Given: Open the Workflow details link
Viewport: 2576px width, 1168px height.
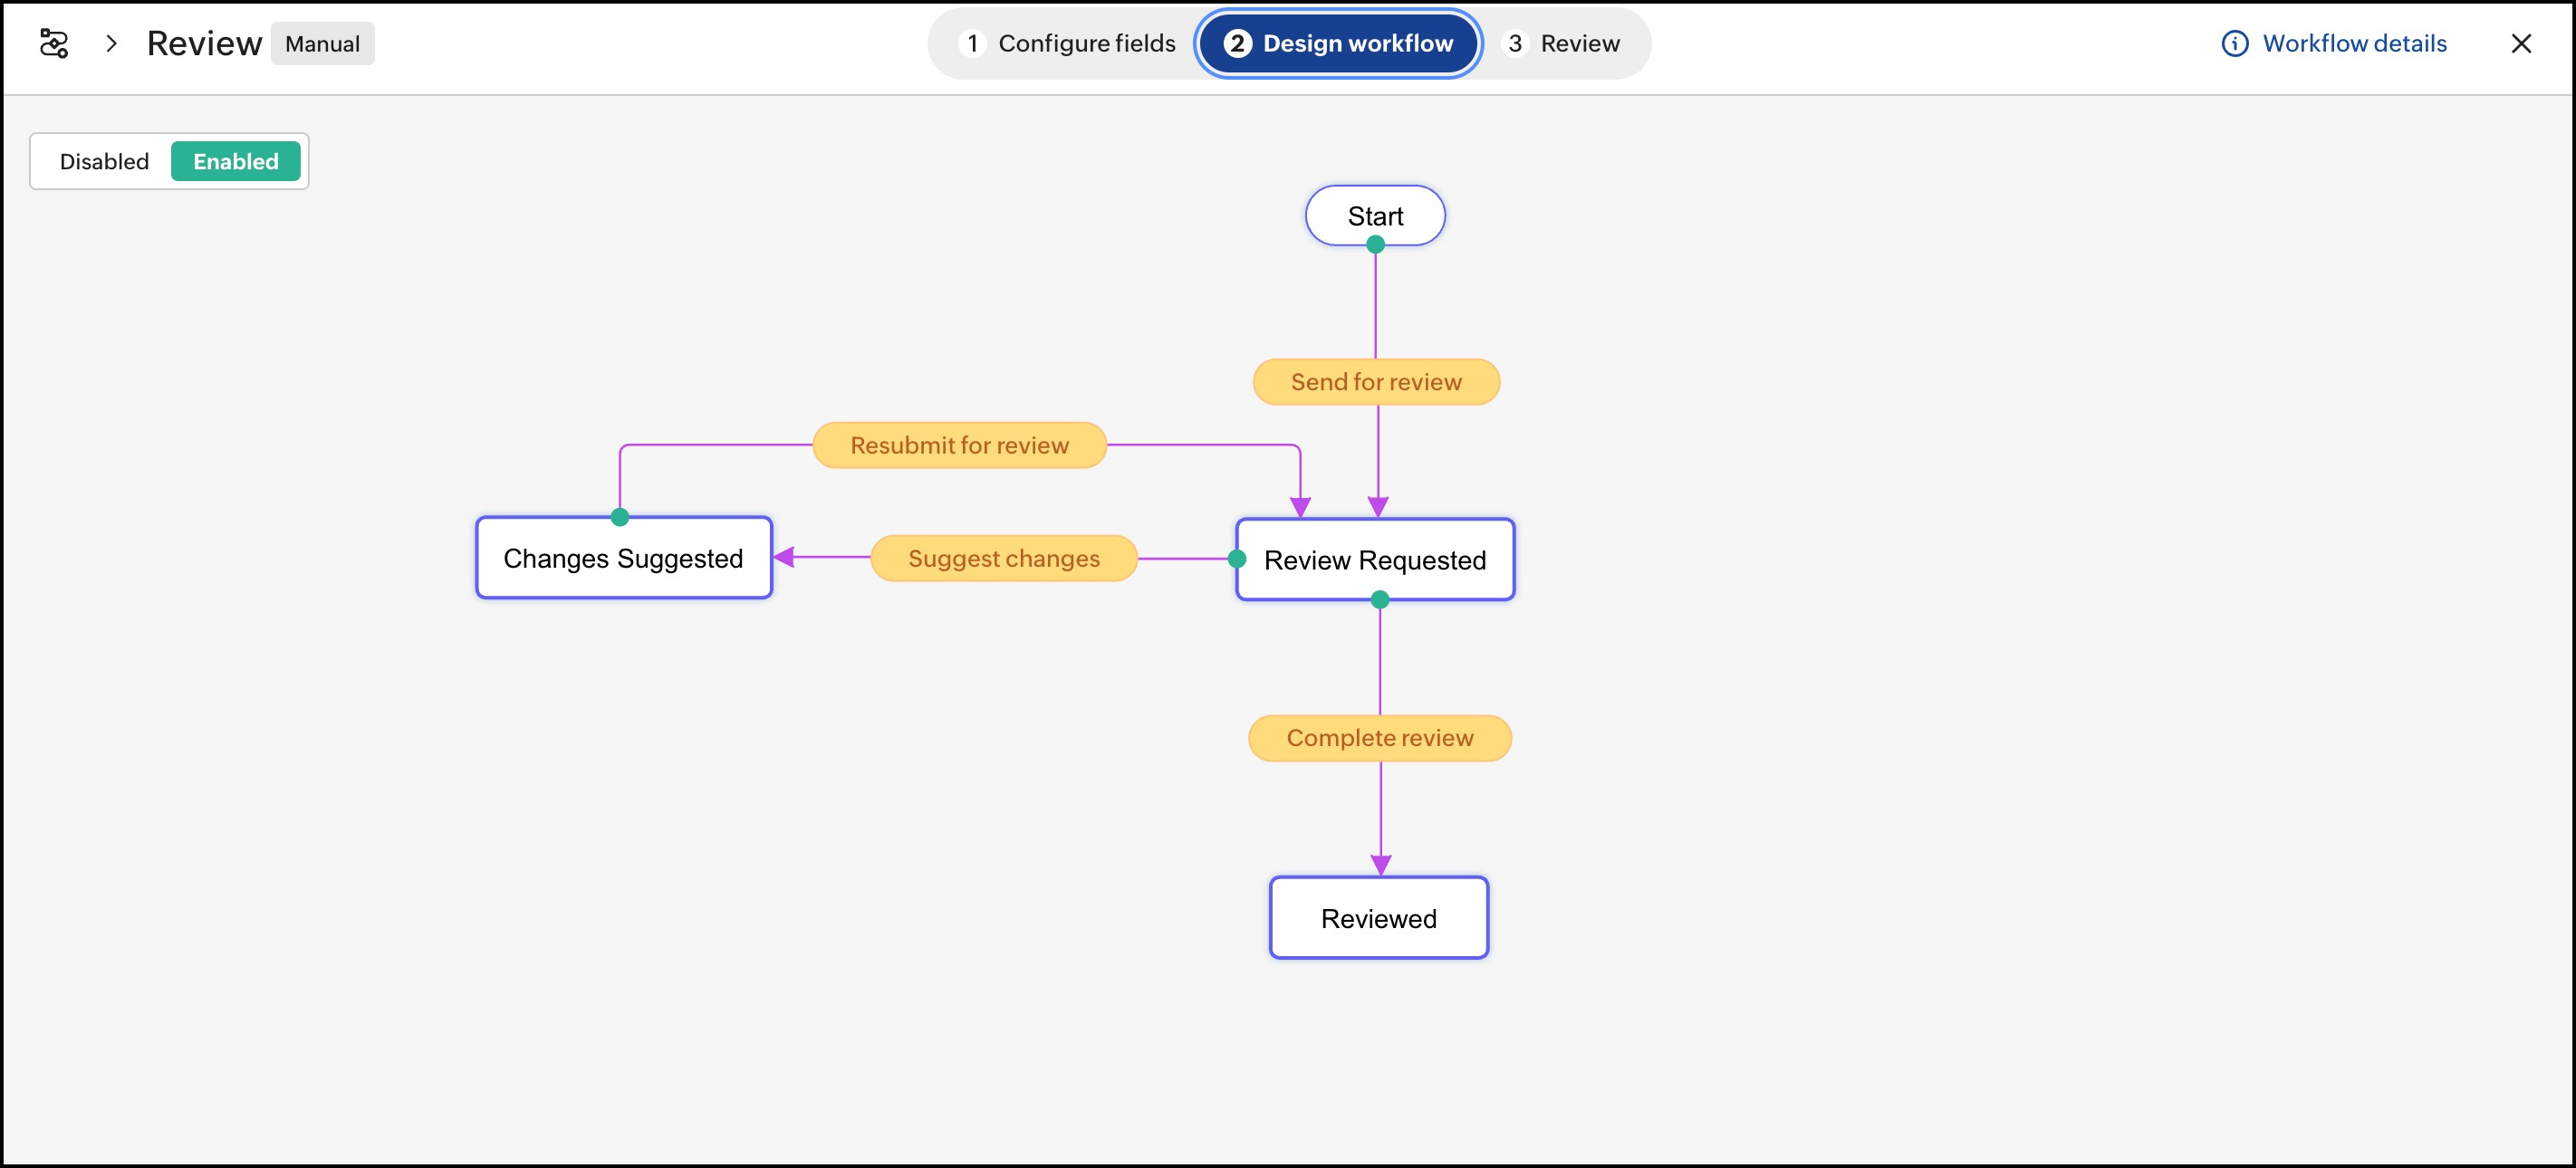Looking at the screenshot, I should point(2354,43).
